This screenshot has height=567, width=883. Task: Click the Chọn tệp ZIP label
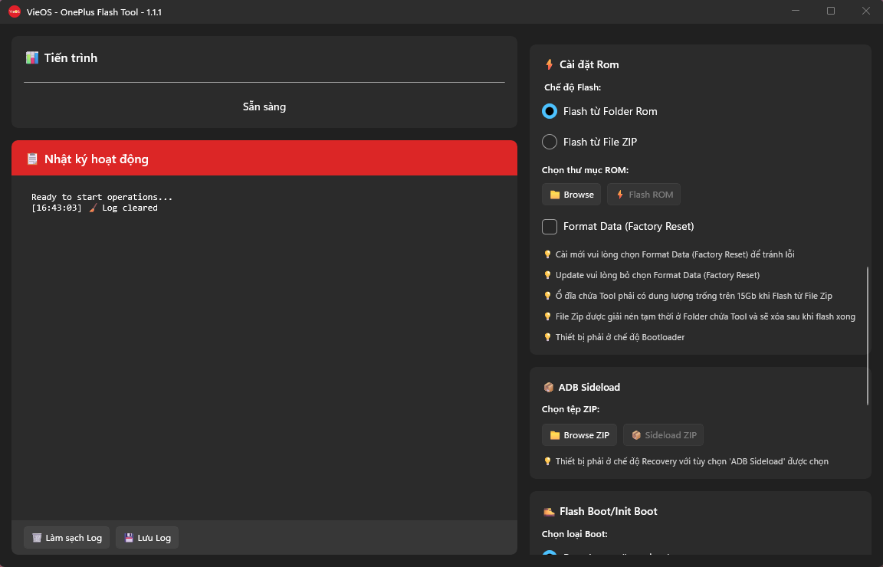point(570,409)
